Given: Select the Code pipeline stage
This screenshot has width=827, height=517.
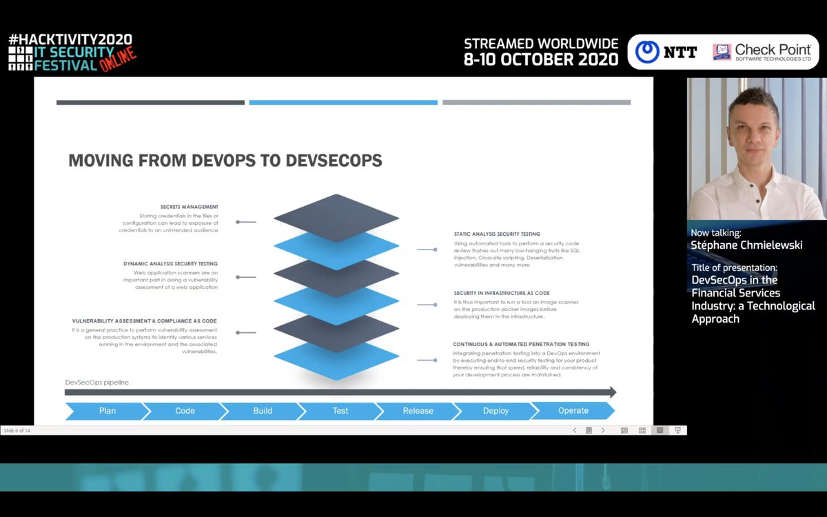Looking at the screenshot, I should (x=185, y=411).
